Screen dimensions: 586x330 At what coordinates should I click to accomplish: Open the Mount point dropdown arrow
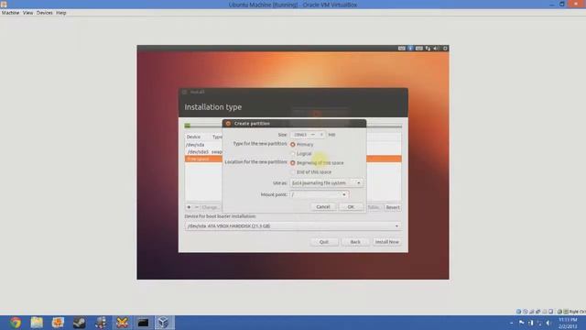[x=344, y=194]
